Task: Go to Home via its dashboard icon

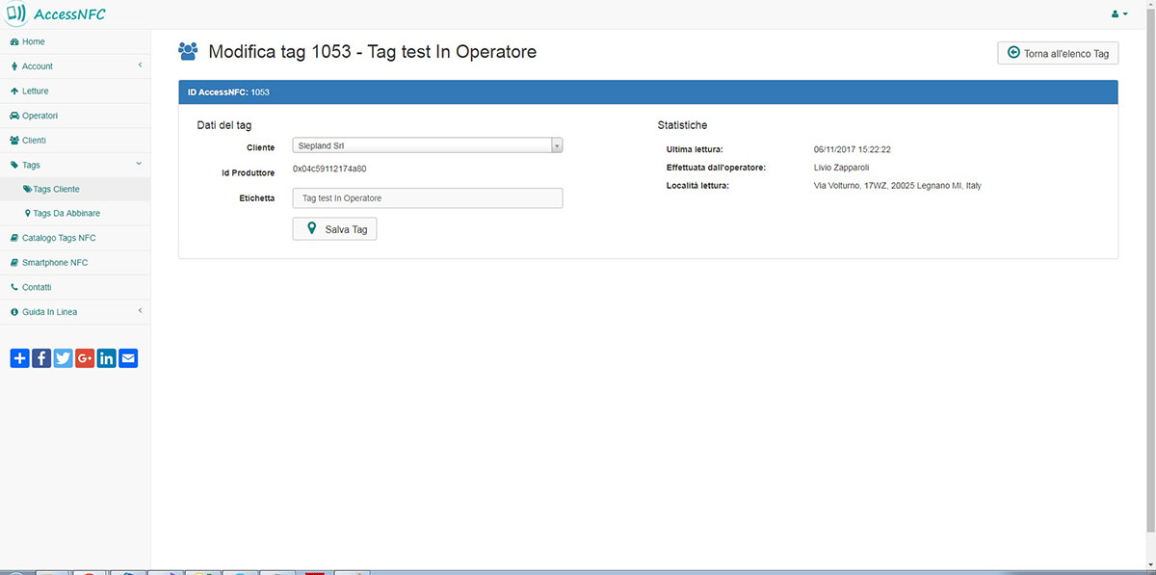Action: 13,41
